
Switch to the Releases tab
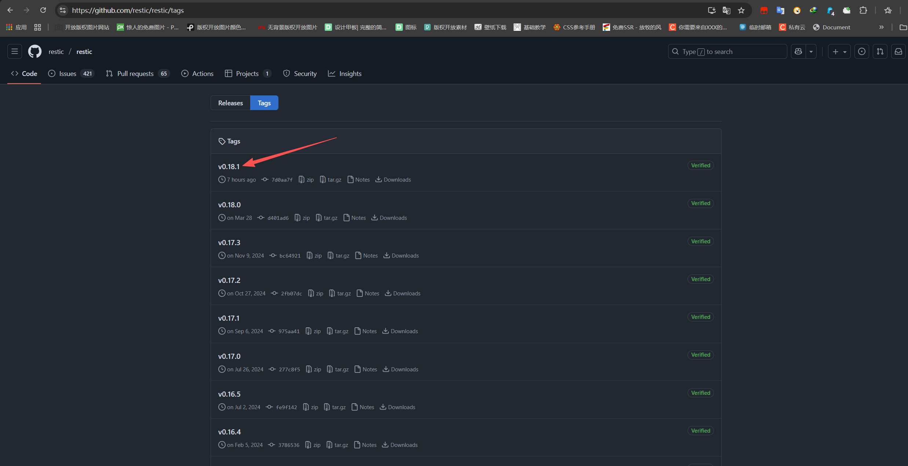point(230,103)
